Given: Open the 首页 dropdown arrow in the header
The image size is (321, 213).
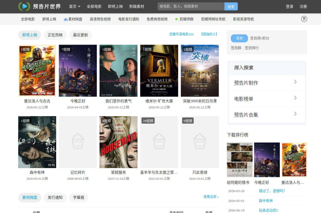Looking at the screenshot, I should tap(79, 6).
